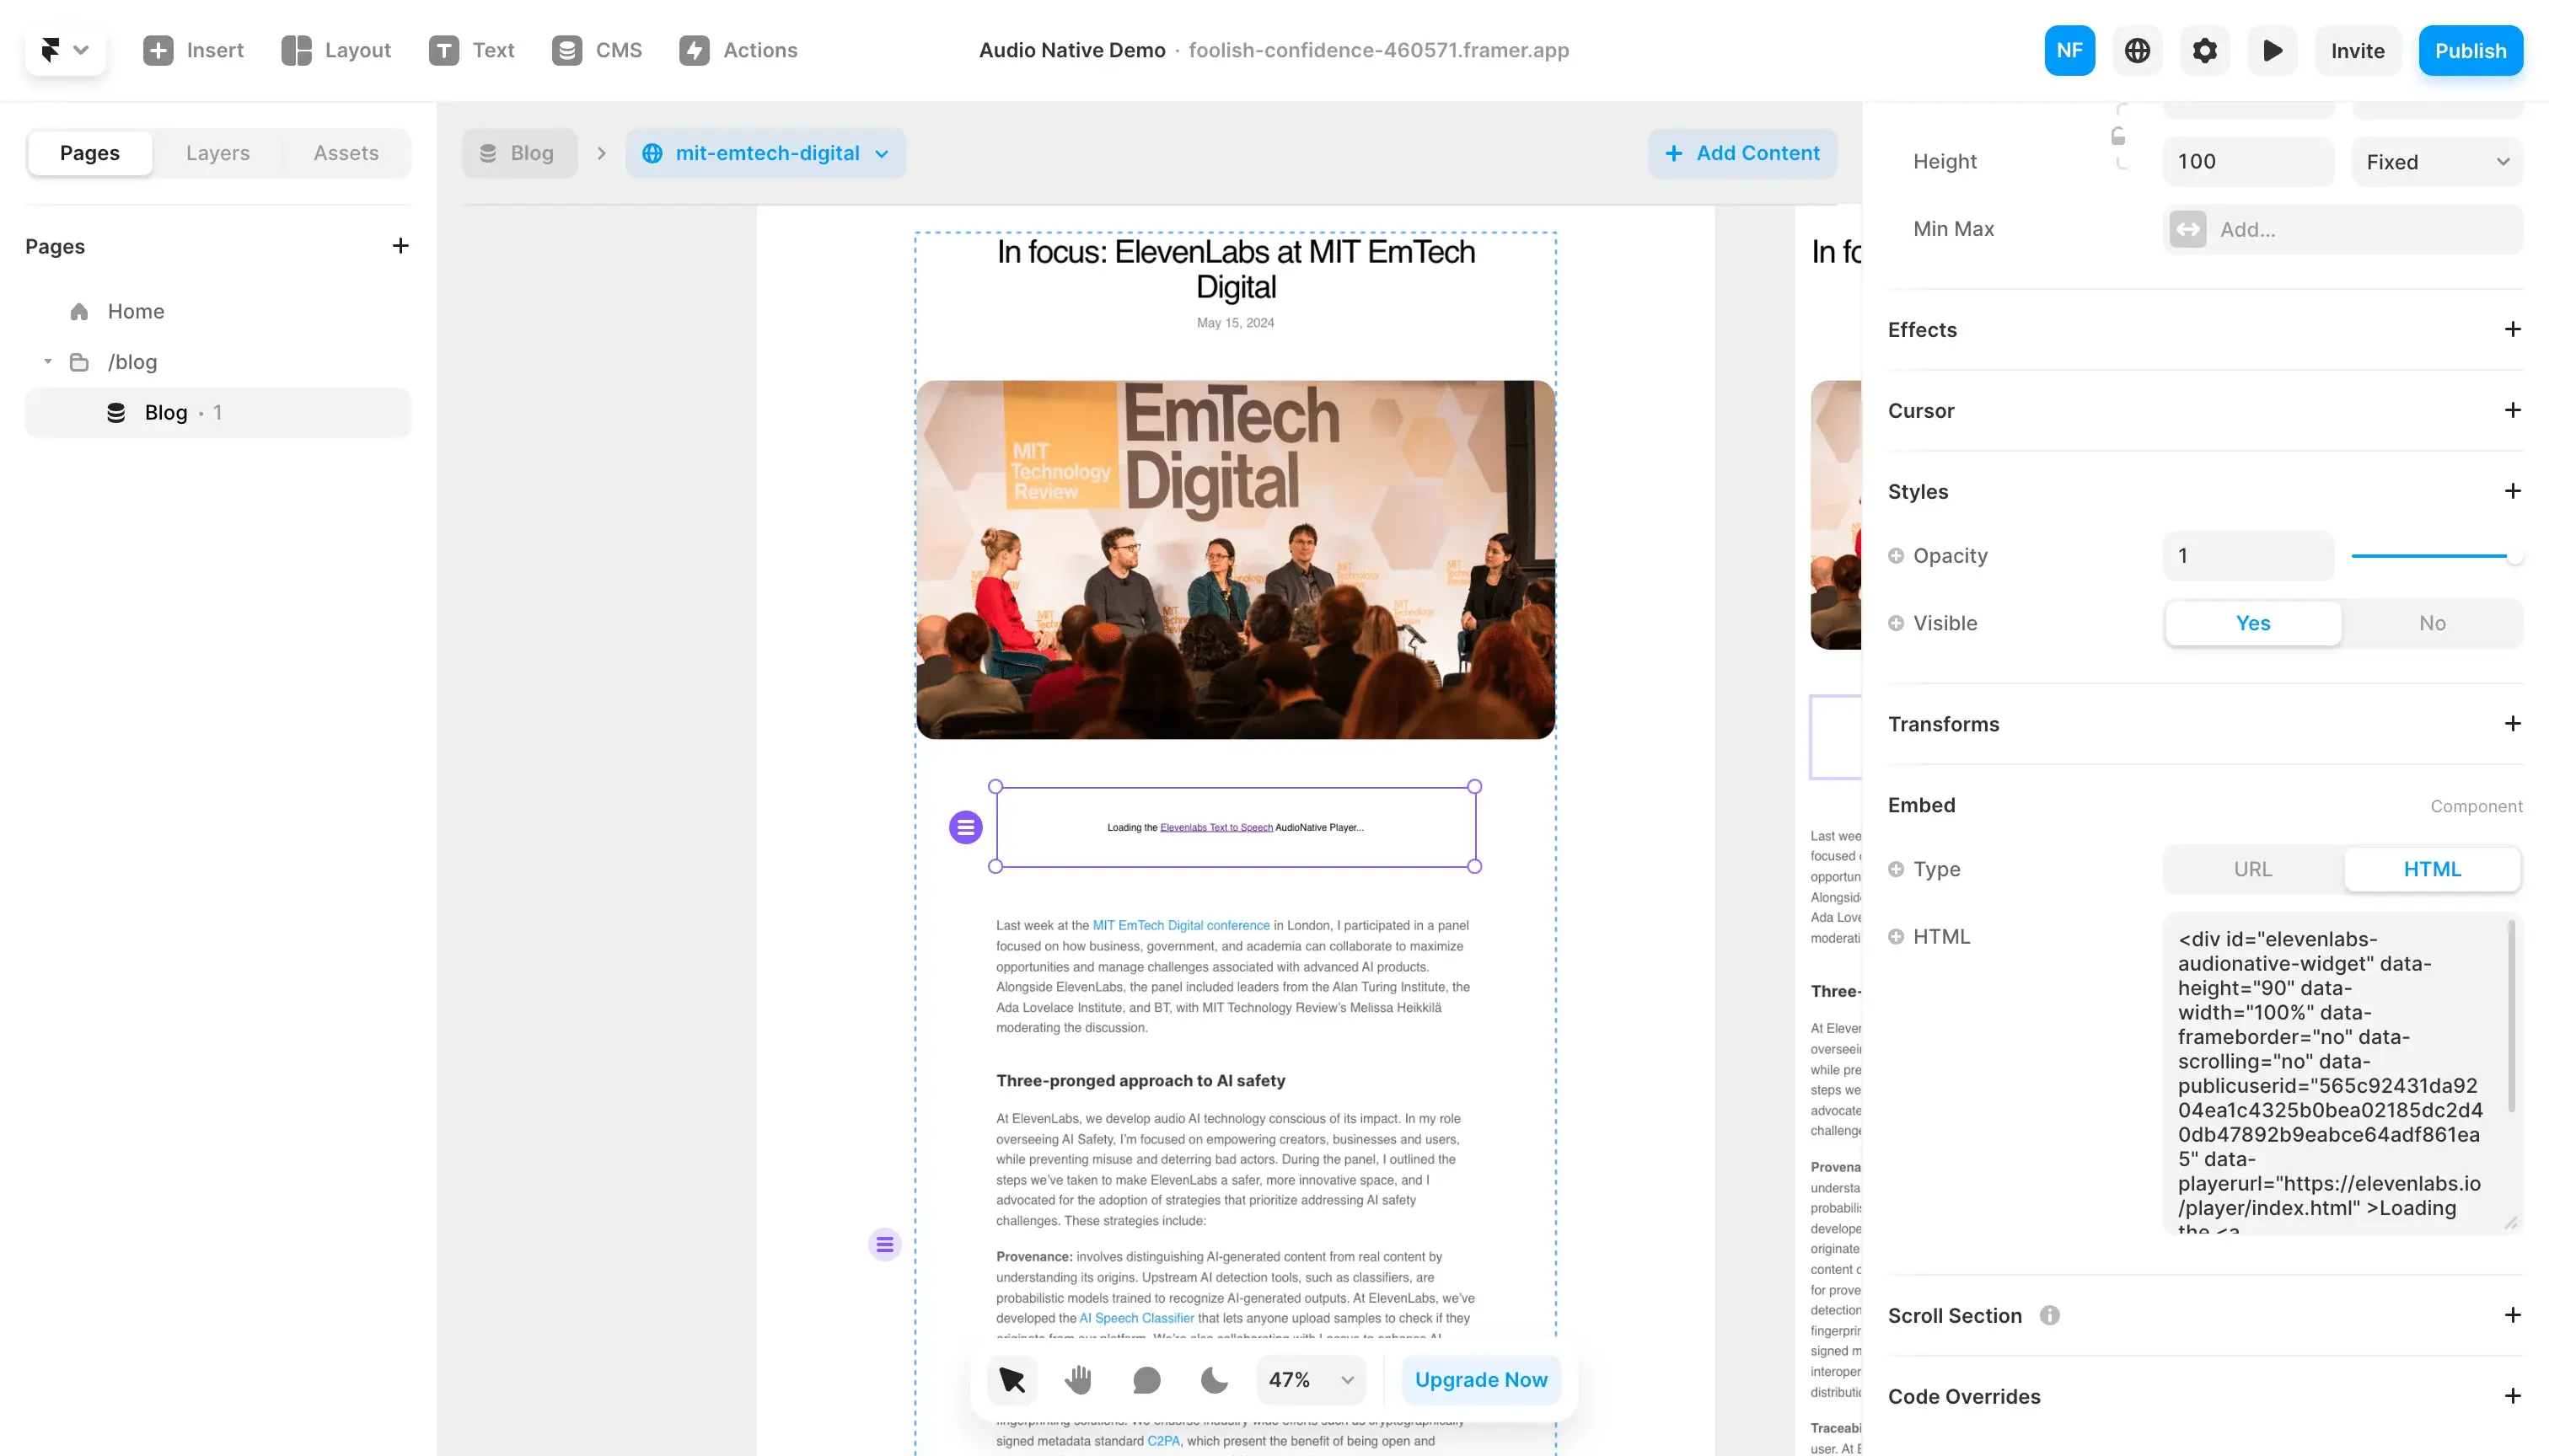
Task: Switch embed Type to URL
Action: pyautogui.click(x=2253, y=869)
